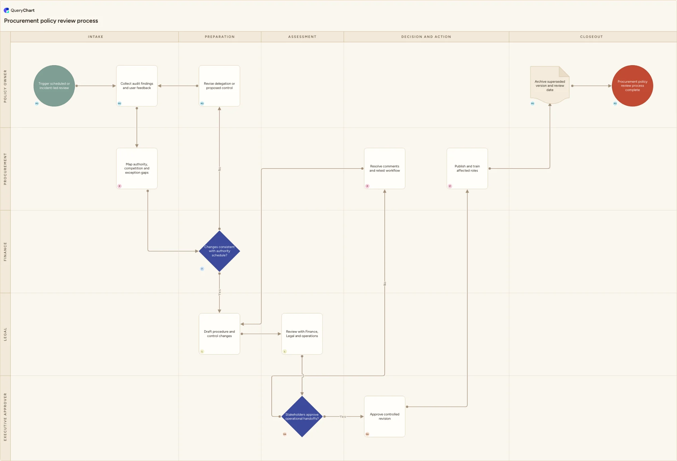
Task: Click the 'Yes' label below the authority schedule diamond
Action: 219,292
